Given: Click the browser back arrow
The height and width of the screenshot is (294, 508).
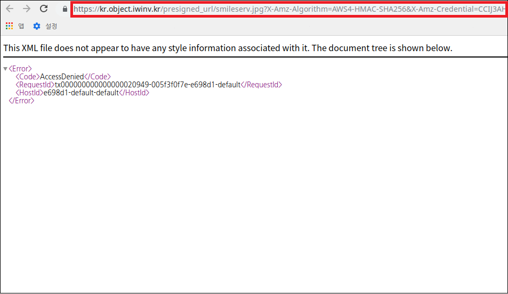Looking at the screenshot, I should (10, 9).
